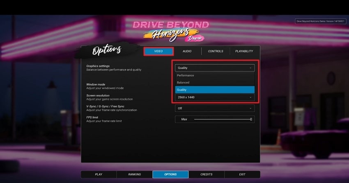The image size is (349, 183).
Task: Select the highlighted Quality option in list
Action: click(x=215, y=90)
